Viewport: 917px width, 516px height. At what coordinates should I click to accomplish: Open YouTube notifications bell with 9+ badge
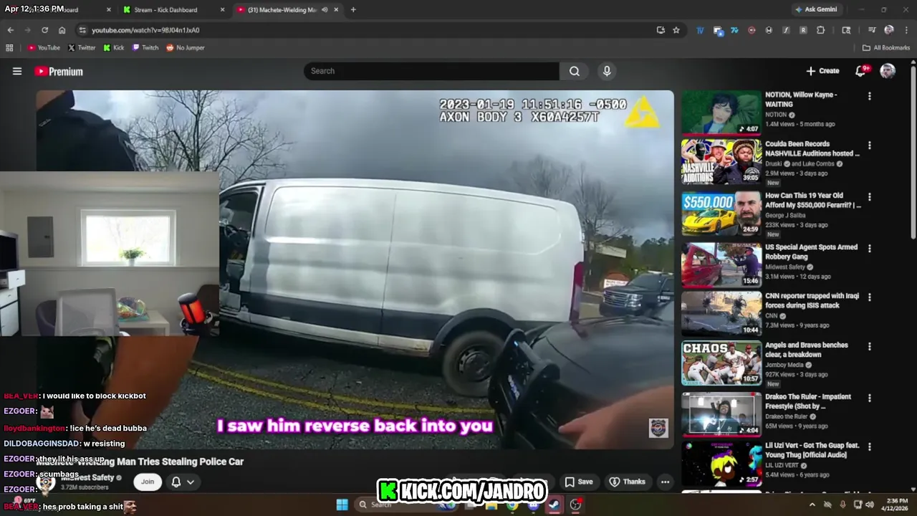(862, 70)
